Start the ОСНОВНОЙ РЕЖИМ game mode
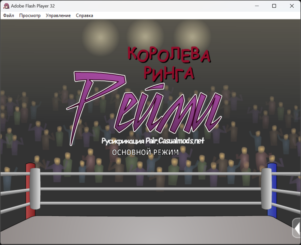301x245 pixels. [145, 152]
